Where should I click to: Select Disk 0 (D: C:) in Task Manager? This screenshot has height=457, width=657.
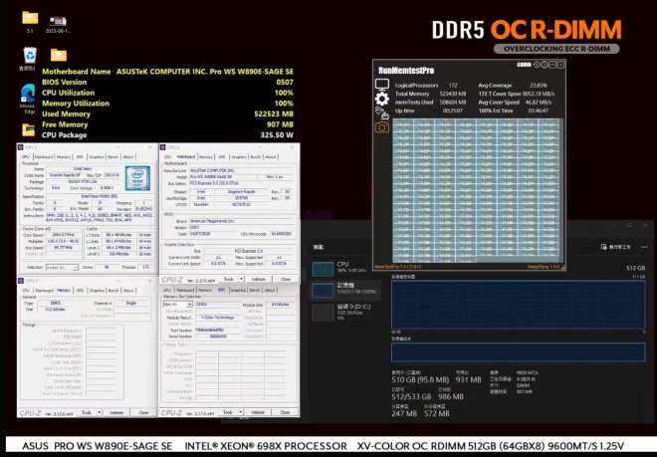click(345, 312)
